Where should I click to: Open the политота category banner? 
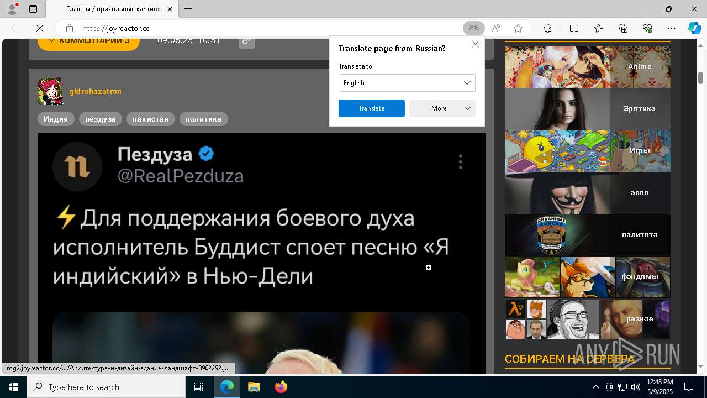(x=587, y=235)
